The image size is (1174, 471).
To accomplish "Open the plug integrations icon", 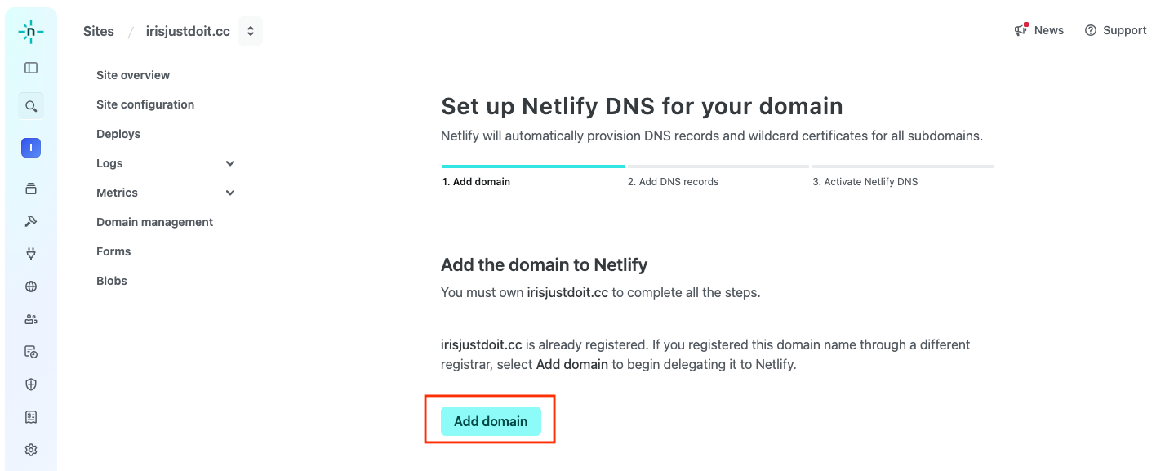I will (x=31, y=254).
